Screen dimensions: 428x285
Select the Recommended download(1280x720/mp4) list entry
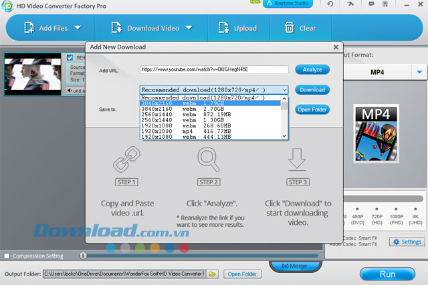(211, 97)
